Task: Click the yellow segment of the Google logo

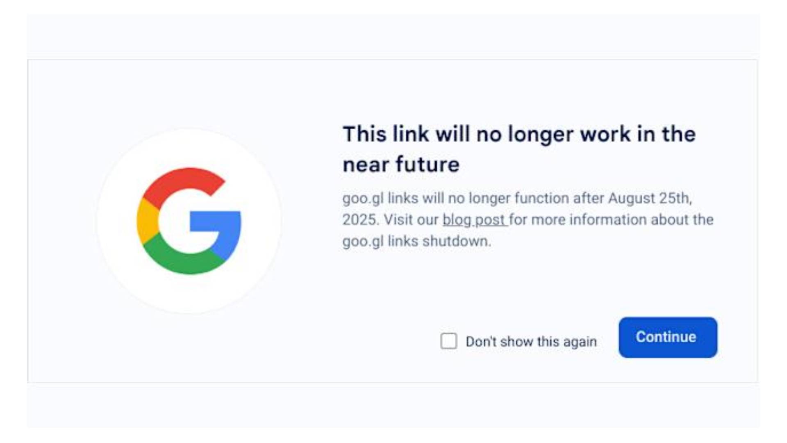Action: (x=146, y=221)
